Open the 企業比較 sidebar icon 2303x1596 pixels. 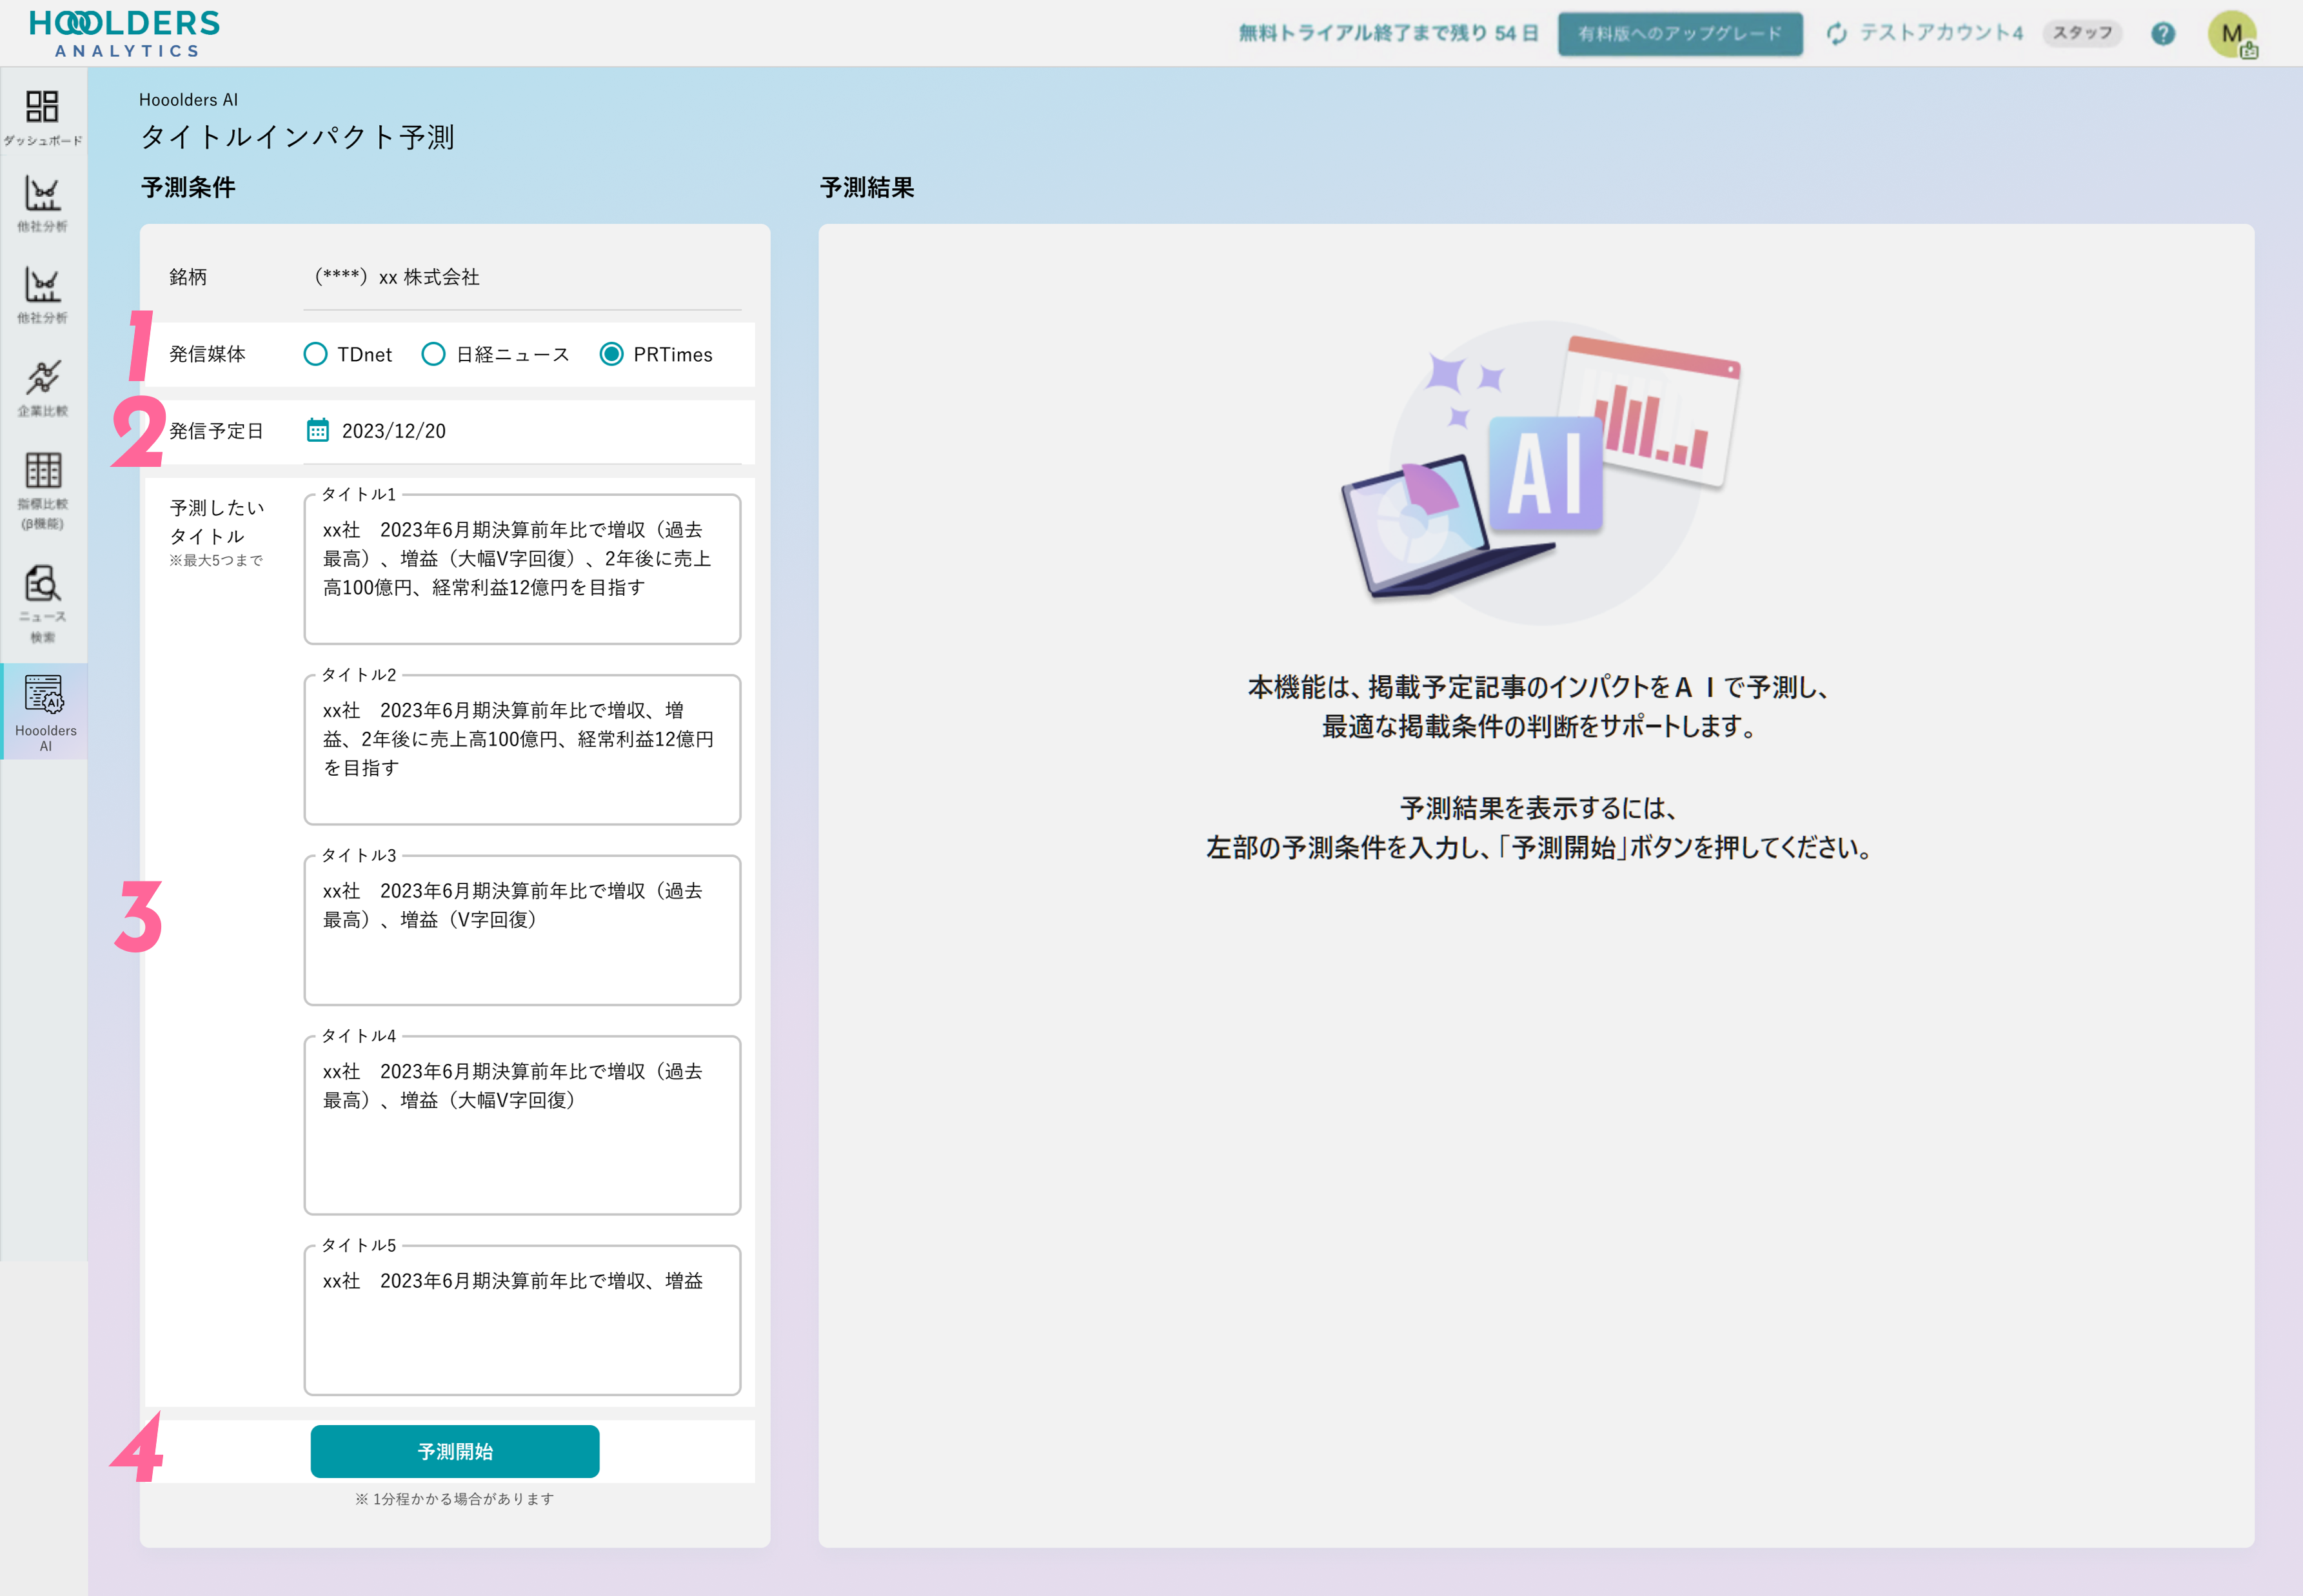tap(42, 379)
